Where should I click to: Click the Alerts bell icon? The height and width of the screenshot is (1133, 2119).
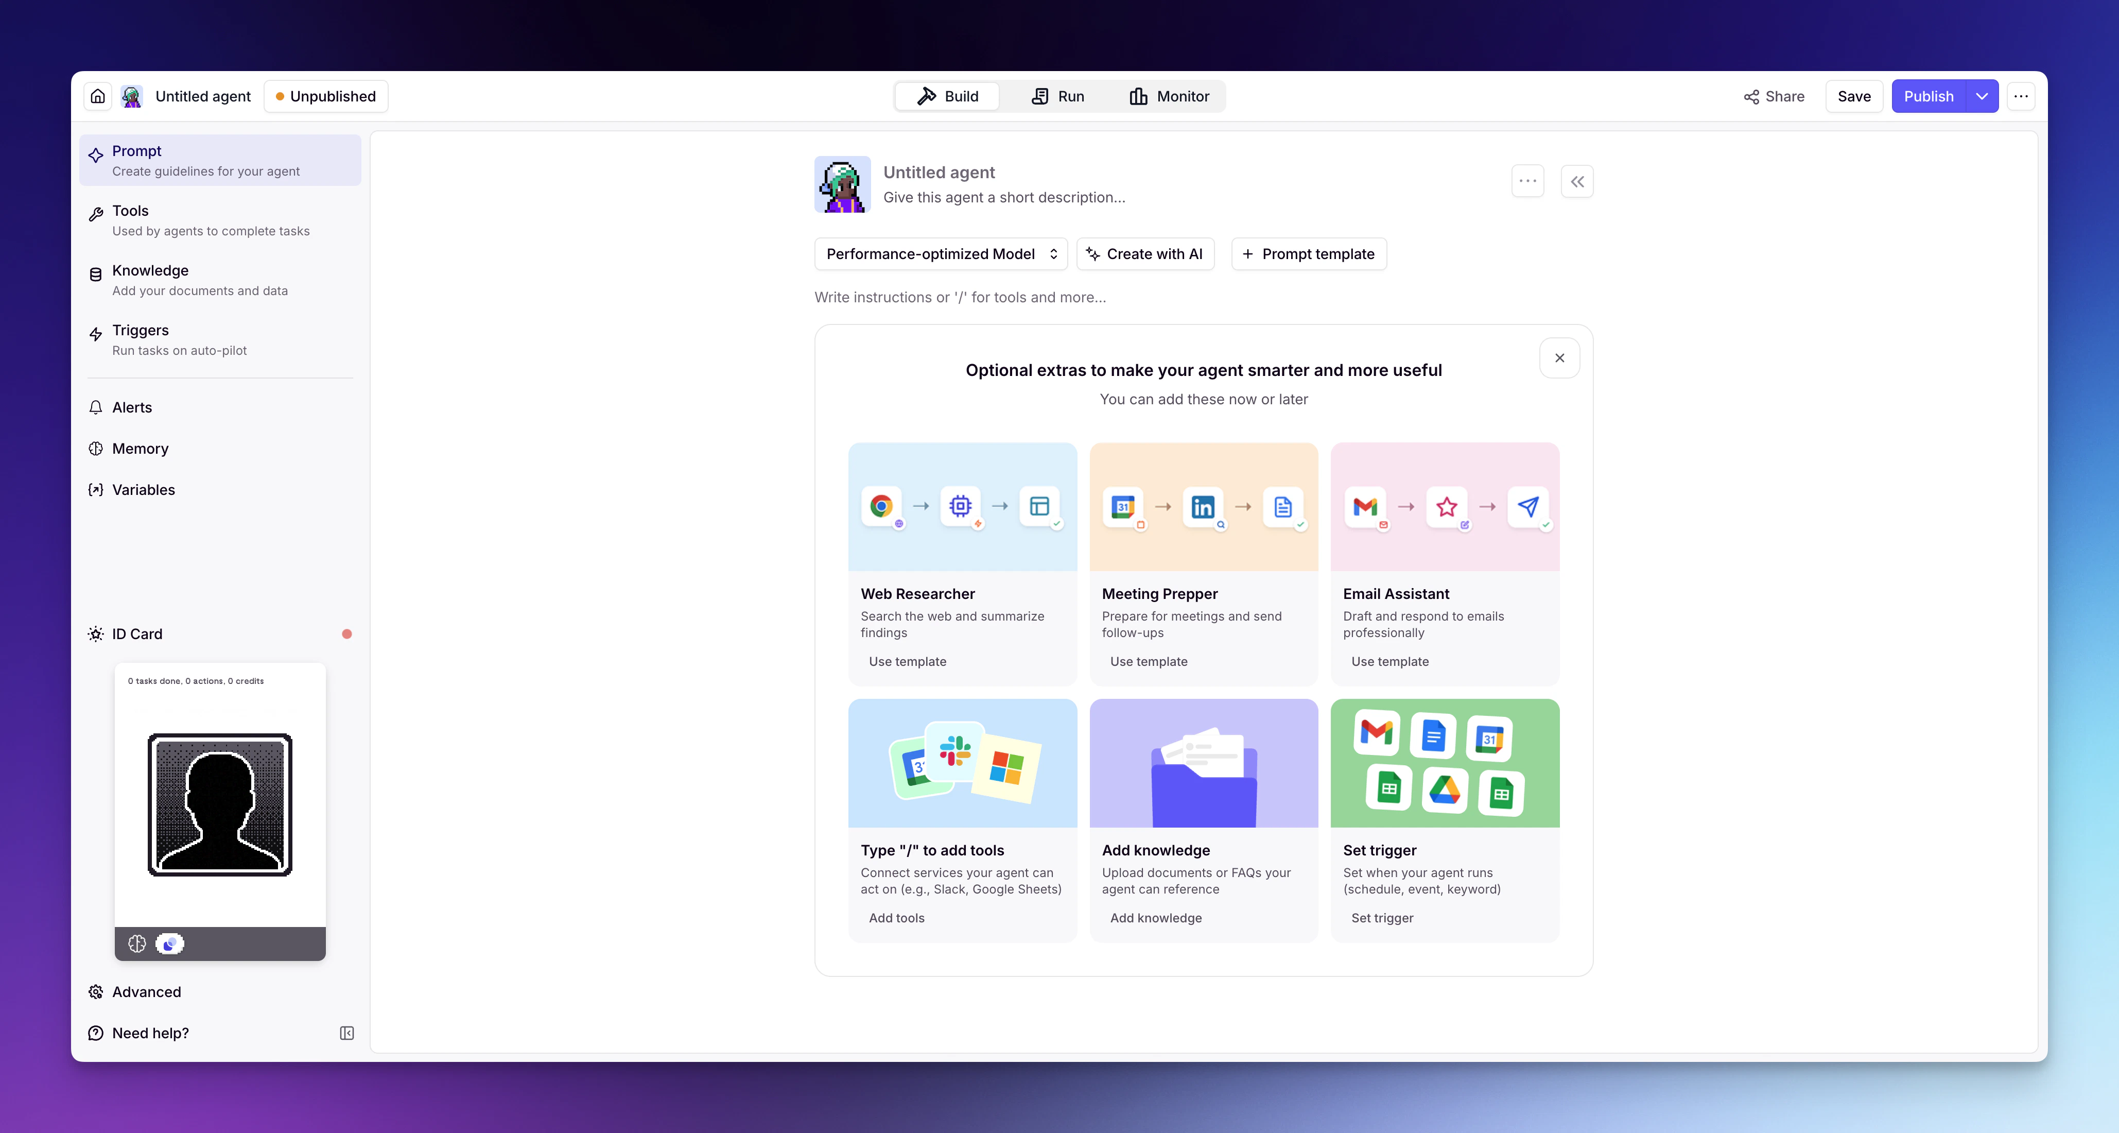click(96, 407)
